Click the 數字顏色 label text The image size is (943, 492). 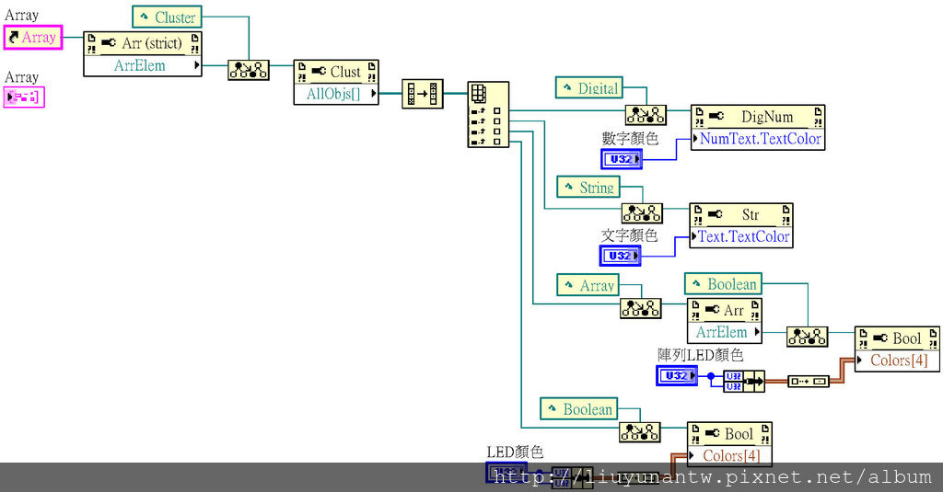(630, 139)
